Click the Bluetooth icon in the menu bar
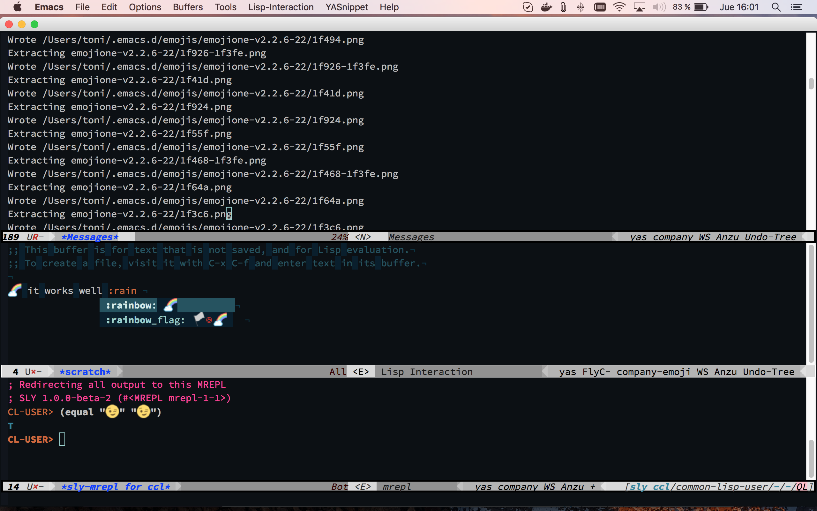This screenshot has height=511, width=817. (x=580, y=7)
